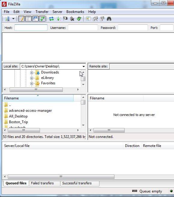
Task: Disconnect from current server icon
Action: click(72, 19)
